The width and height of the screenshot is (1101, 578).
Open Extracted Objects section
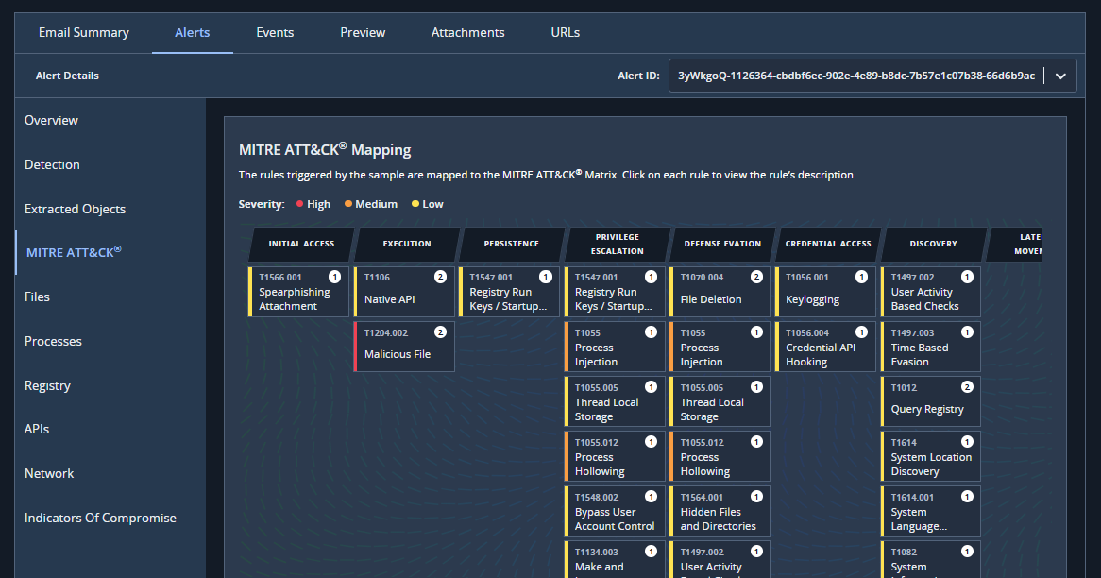[76, 209]
